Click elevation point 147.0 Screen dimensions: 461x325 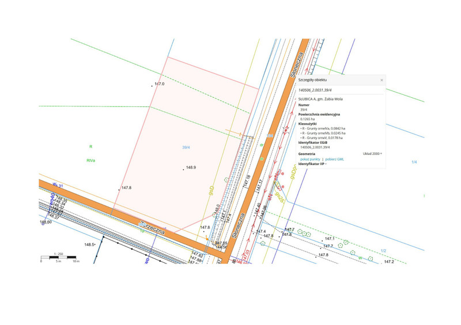(160, 84)
